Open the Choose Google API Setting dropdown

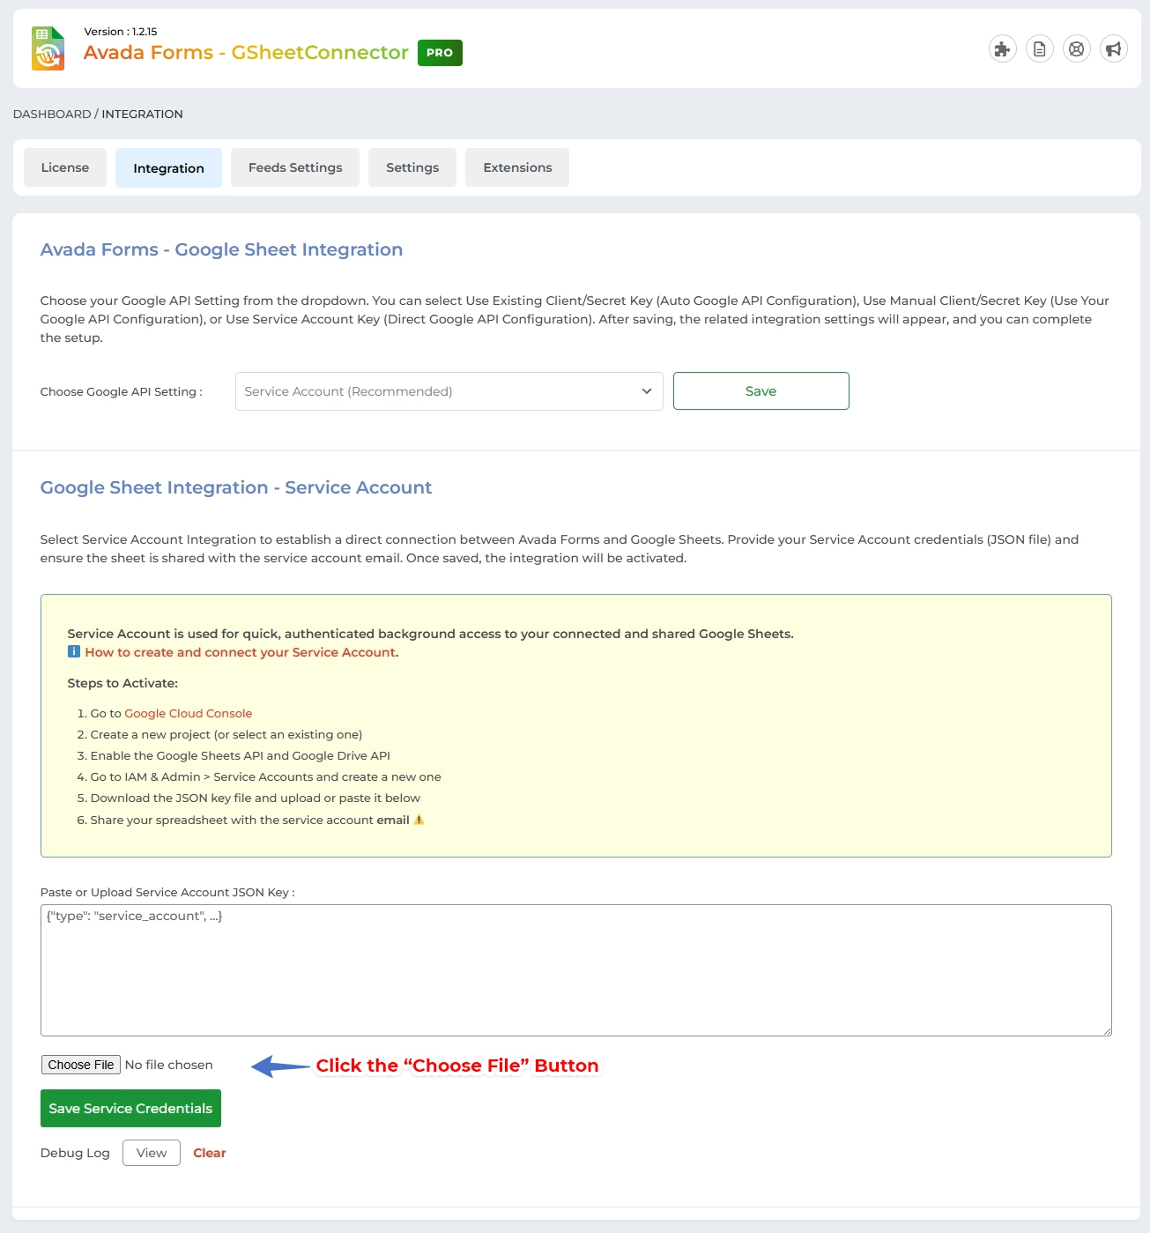pos(449,390)
